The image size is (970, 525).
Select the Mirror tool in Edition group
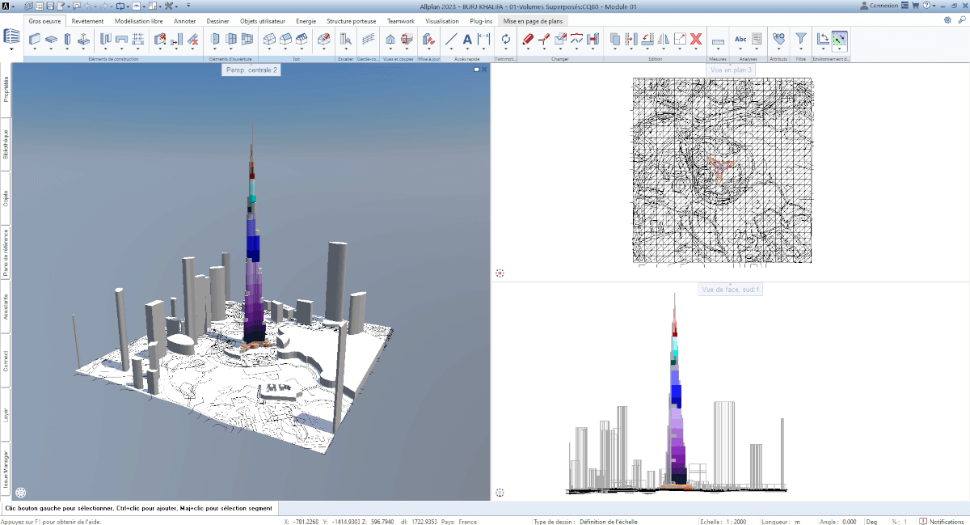(x=663, y=38)
